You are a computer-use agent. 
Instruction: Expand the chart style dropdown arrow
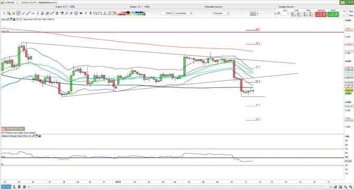click(x=257, y=14)
